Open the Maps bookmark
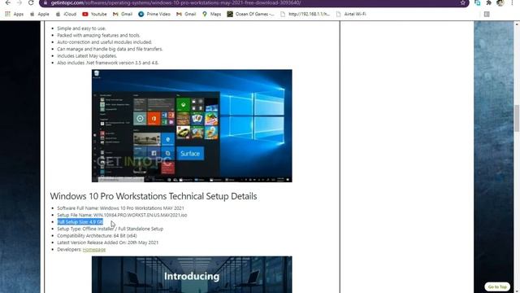Viewport: 520px width, 293px height. coord(211,14)
